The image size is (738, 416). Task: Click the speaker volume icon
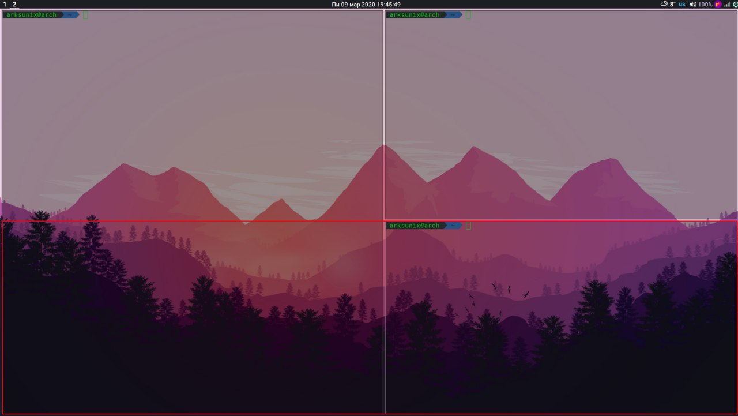pyautogui.click(x=693, y=4)
